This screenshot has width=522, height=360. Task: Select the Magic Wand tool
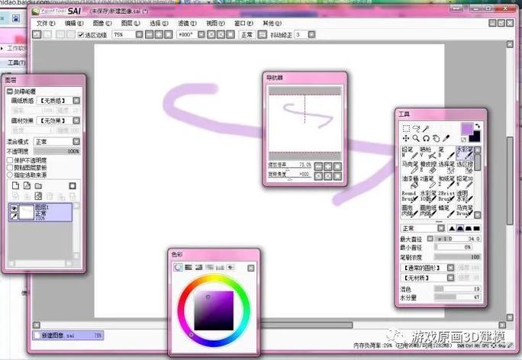pos(426,128)
